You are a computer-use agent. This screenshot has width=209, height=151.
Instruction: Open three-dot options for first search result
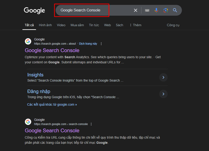click(x=101, y=44)
